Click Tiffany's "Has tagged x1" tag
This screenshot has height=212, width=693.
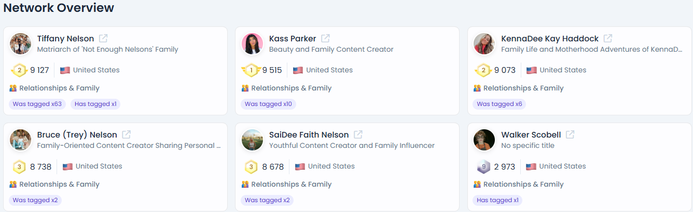pos(95,104)
